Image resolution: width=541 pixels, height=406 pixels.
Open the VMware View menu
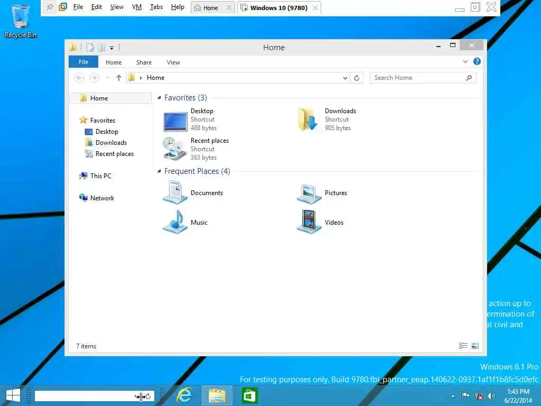pos(117,7)
